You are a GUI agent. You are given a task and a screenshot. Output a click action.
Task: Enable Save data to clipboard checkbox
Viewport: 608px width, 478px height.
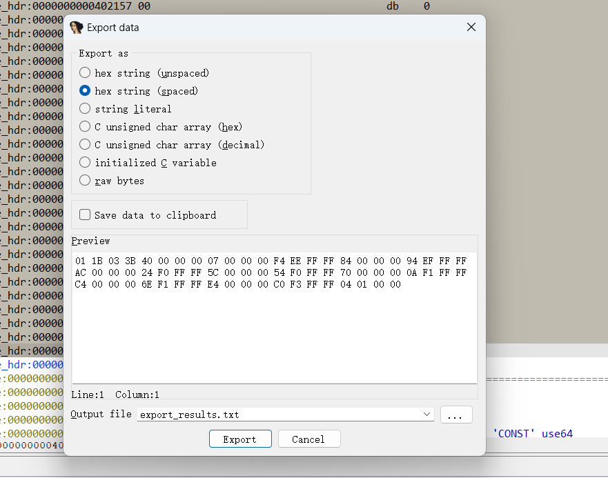pos(85,215)
